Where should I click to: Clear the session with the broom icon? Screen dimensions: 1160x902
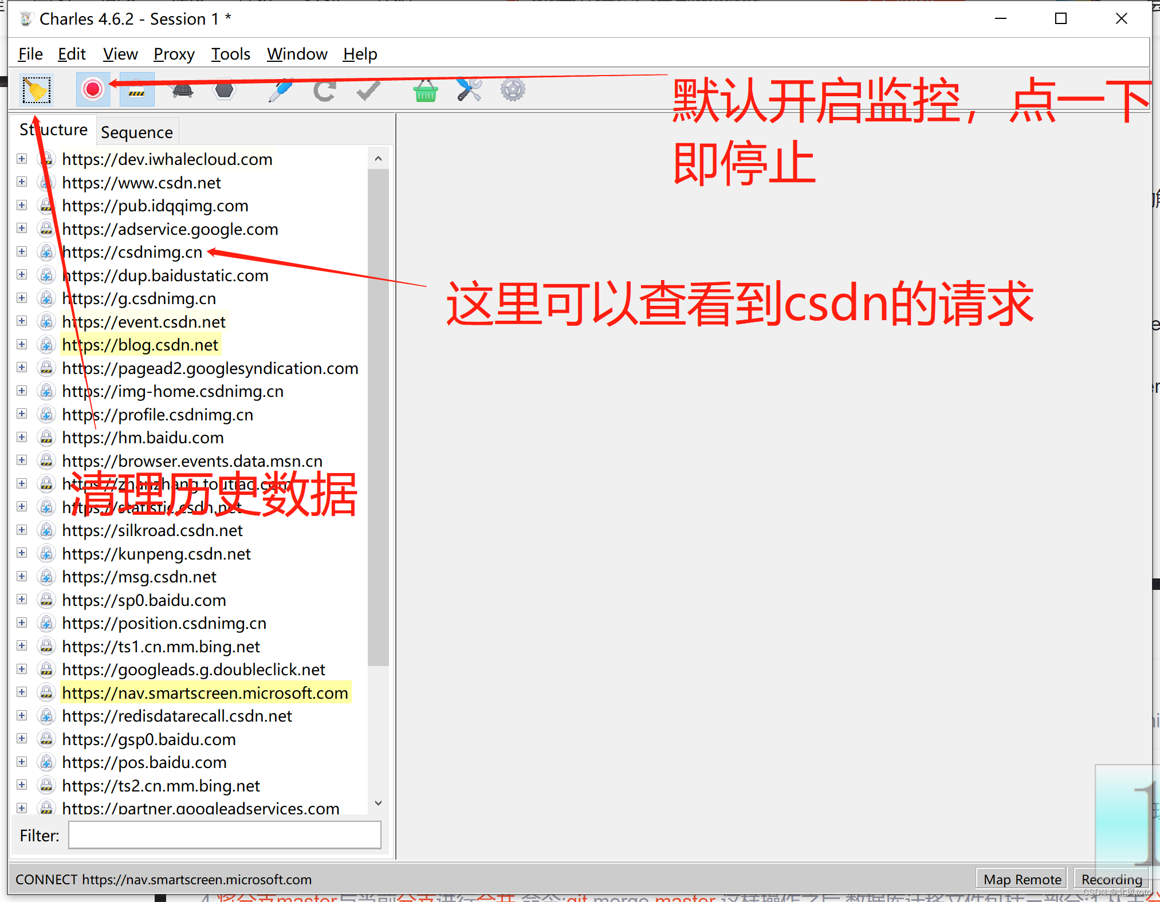pyautogui.click(x=37, y=90)
